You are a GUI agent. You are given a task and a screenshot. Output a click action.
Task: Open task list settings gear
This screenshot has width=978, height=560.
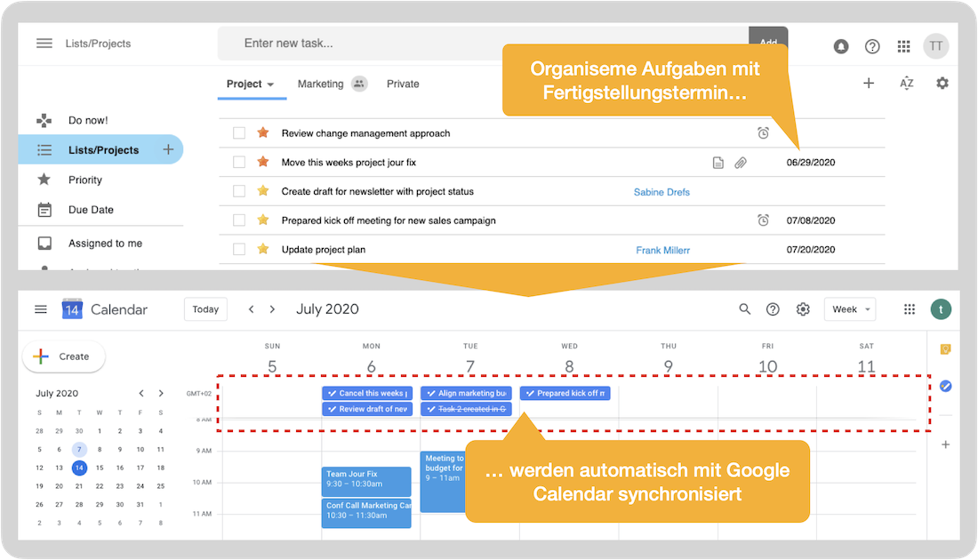[942, 83]
